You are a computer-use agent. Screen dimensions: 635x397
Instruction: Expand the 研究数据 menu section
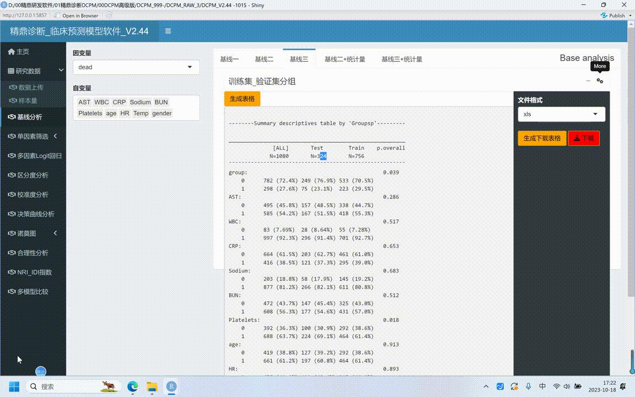[36, 71]
